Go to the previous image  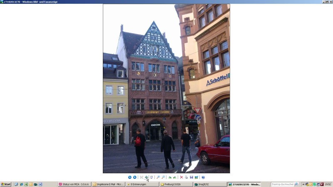coord(130,177)
